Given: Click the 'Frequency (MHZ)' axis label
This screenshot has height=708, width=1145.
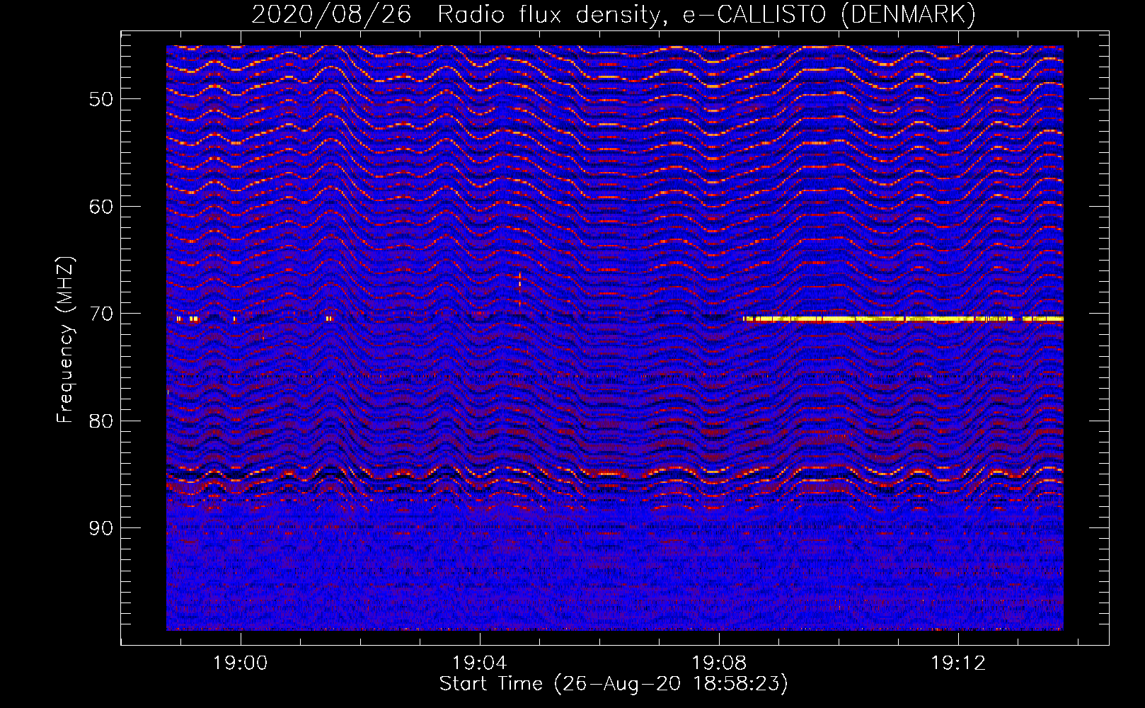Looking at the screenshot, I should pyautogui.click(x=65, y=340).
